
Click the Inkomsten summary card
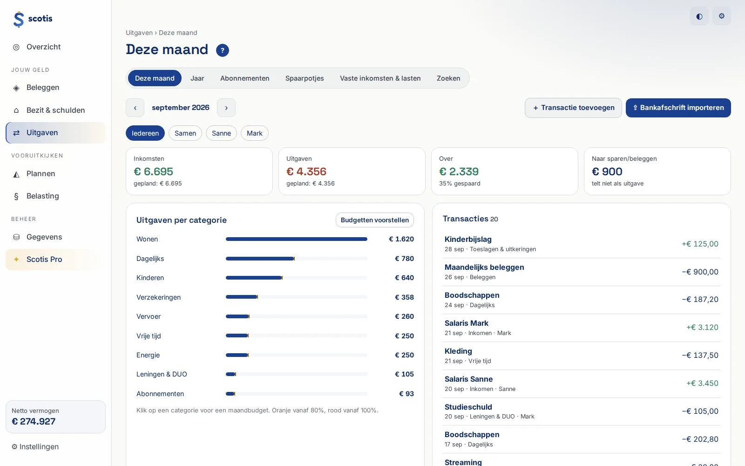(x=199, y=171)
